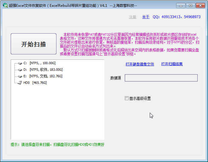The height and width of the screenshot is (162, 208).
Task: Choose the row E: [NTFS, 文档, 182.76G]
Action: point(43,76)
